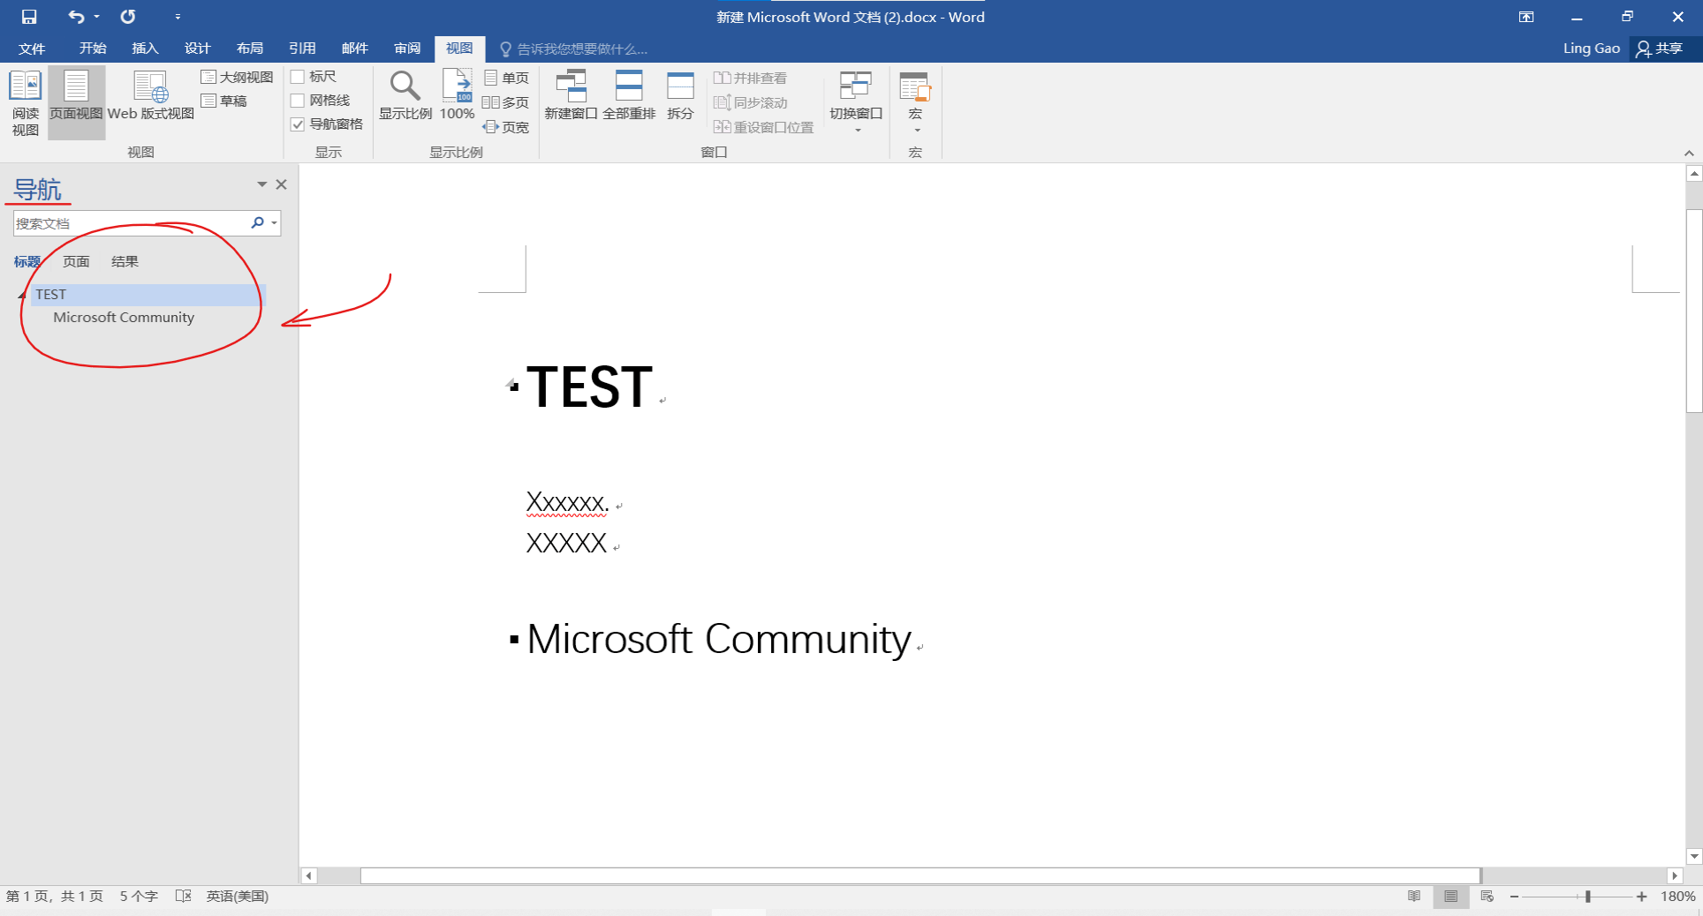
Task: Open the Review tab (审阅)
Action: coord(407,49)
